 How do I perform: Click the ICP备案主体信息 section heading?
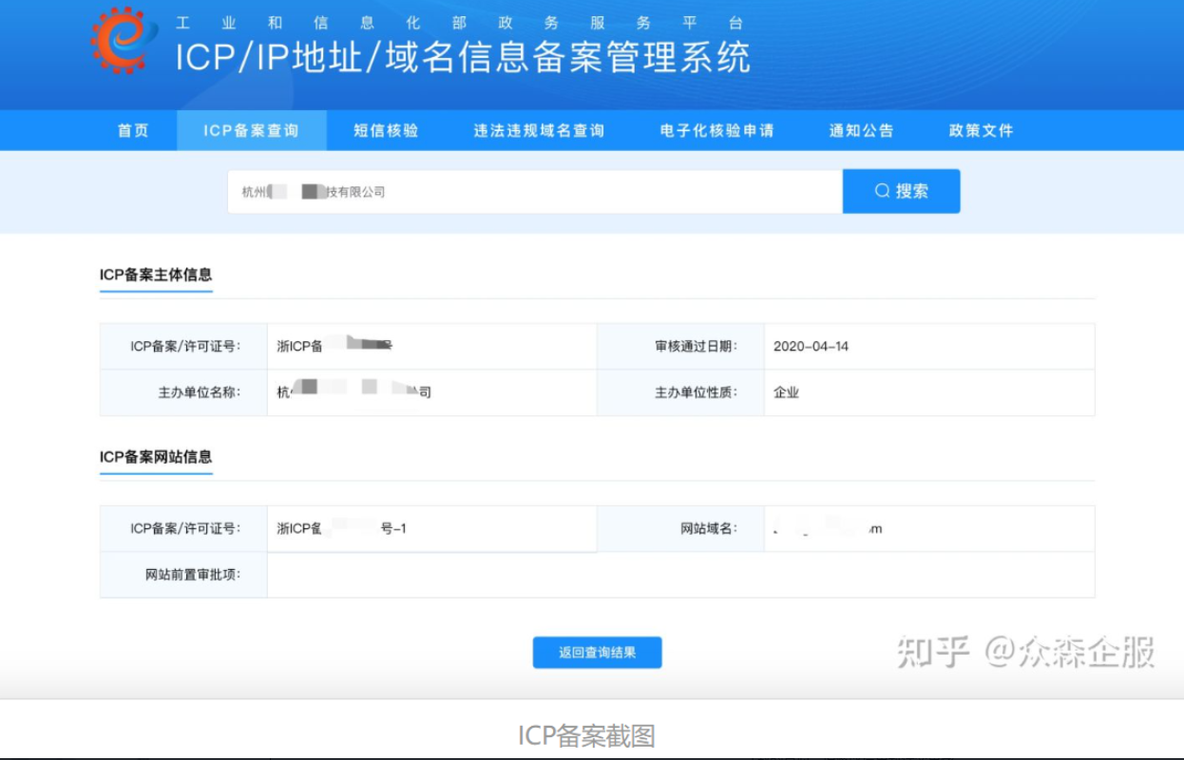[x=156, y=275]
